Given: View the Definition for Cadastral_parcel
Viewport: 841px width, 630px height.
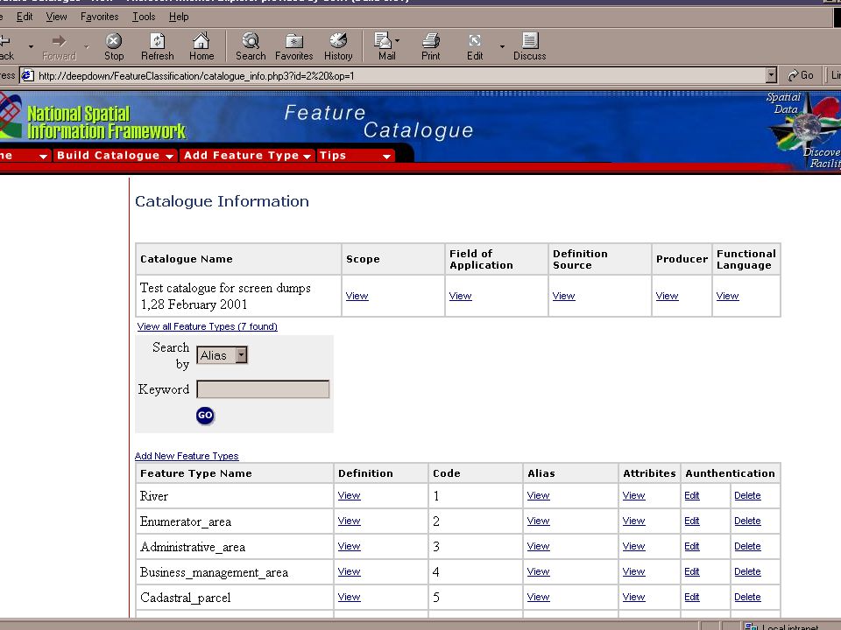Looking at the screenshot, I should click(349, 597).
